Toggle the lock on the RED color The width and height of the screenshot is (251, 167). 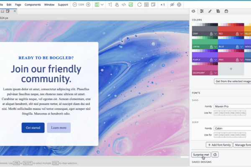point(237,33)
